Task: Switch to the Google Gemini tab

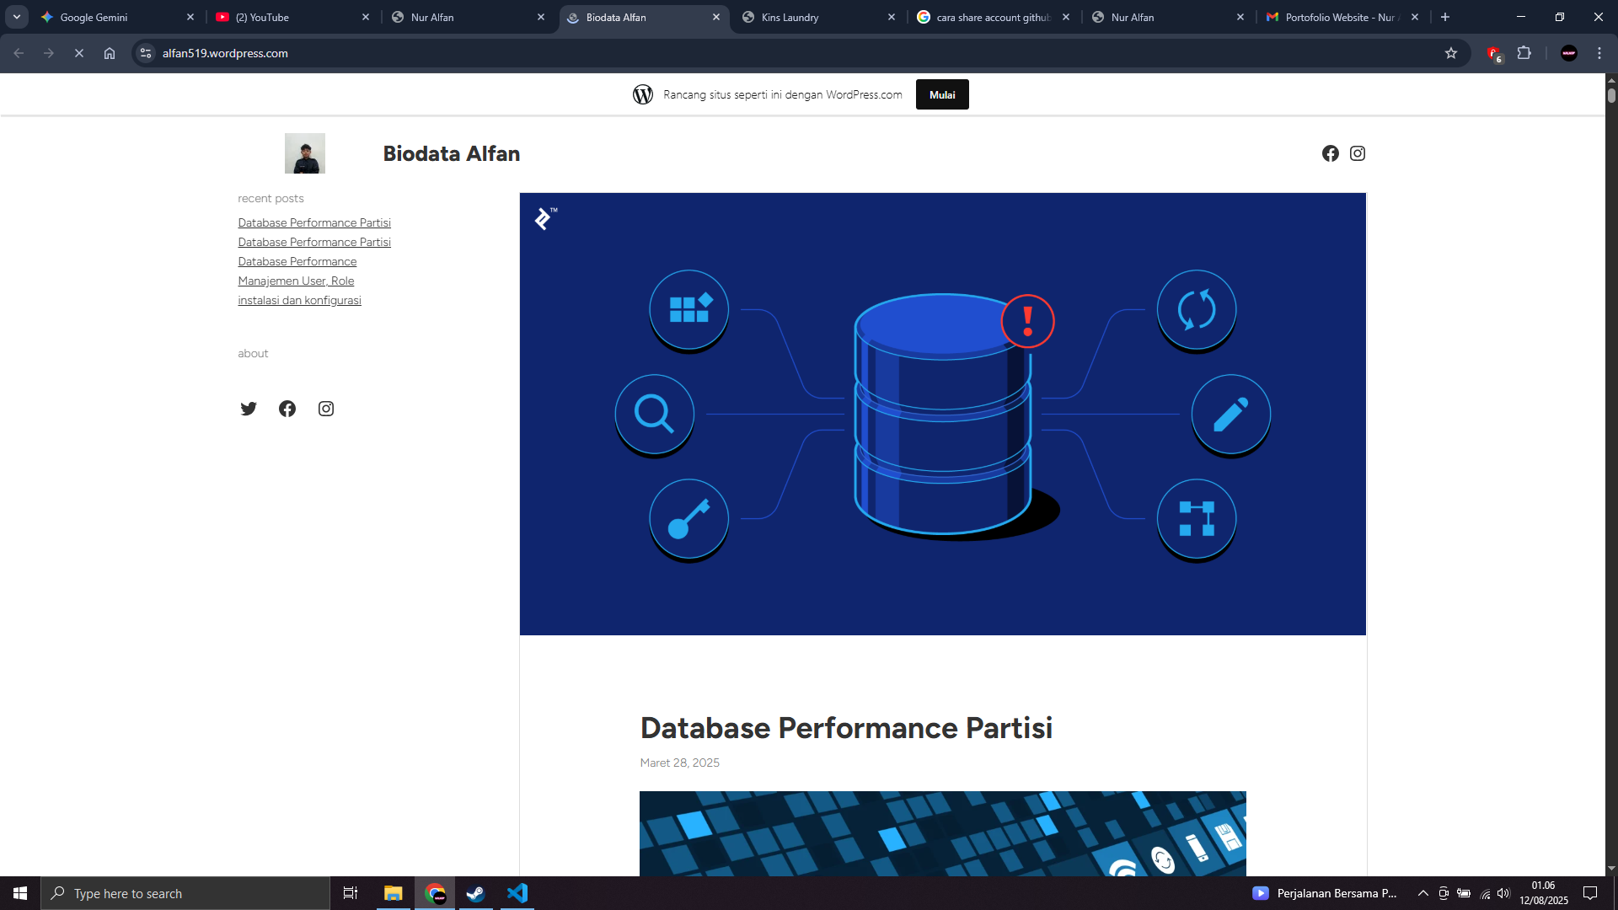Action: [x=94, y=17]
